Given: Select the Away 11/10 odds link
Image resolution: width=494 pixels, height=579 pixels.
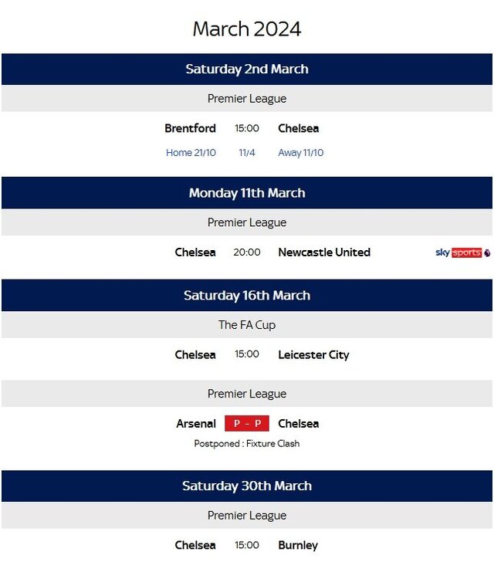Looking at the screenshot, I should pos(301,153).
